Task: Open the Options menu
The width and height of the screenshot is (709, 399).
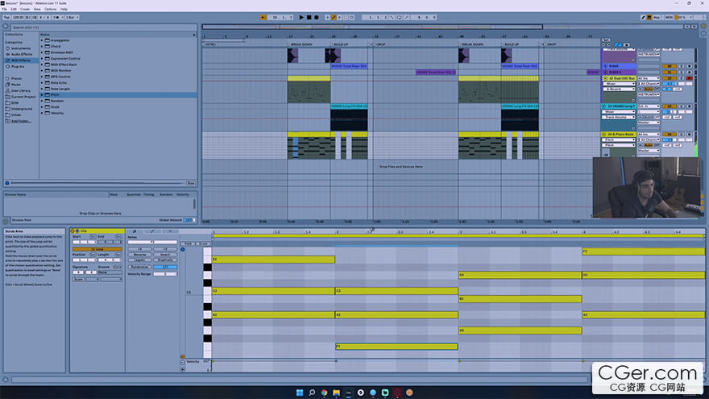Action: pyautogui.click(x=51, y=9)
